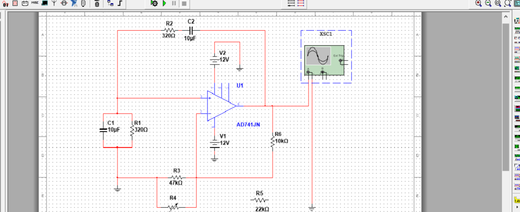The image size is (520, 212).
Task: Select the unconnected resistor R5 22kΩ
Action: pos(260,200)
